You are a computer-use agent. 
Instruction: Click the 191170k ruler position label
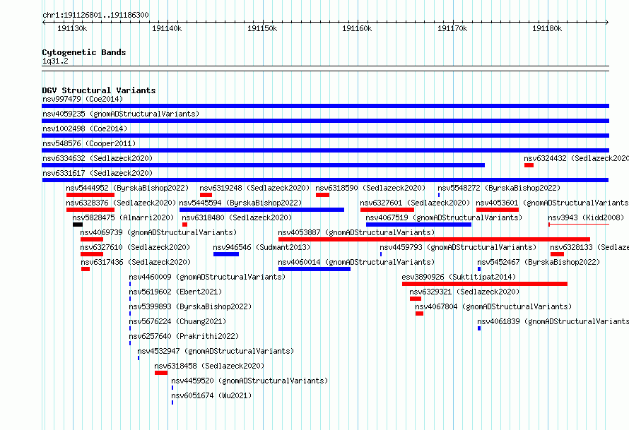point(452,28)
